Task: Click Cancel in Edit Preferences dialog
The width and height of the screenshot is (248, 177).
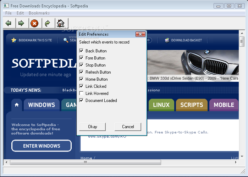Action: (128, 127)
